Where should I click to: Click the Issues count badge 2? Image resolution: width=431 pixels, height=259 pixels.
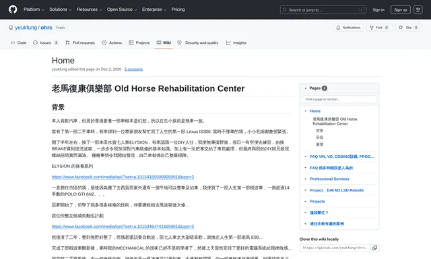coord(56,42)
